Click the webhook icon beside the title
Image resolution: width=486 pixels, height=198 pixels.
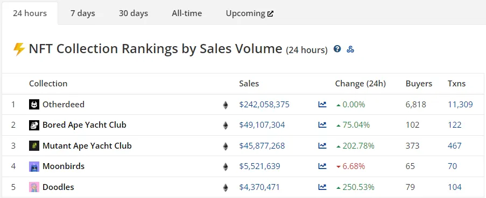tap(350, 49)
